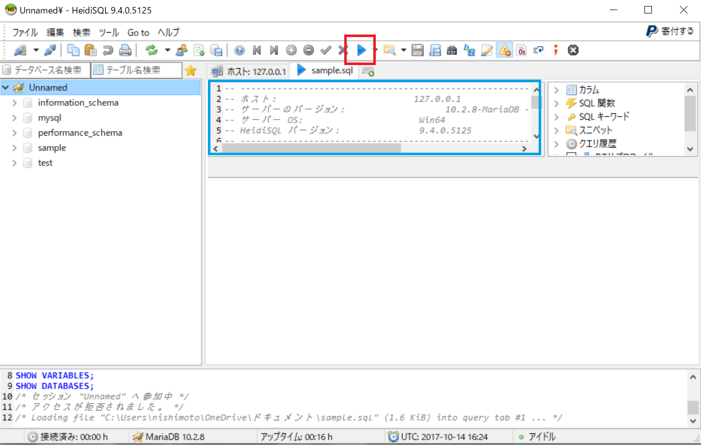Click the find binoculars icon
This screenshot has width=701, height=445.
452,50
